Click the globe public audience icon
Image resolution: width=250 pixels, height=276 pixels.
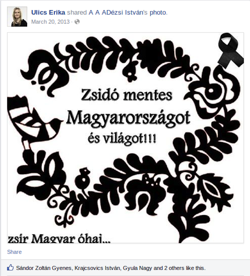pyautogui.click(x=77, y=22)
